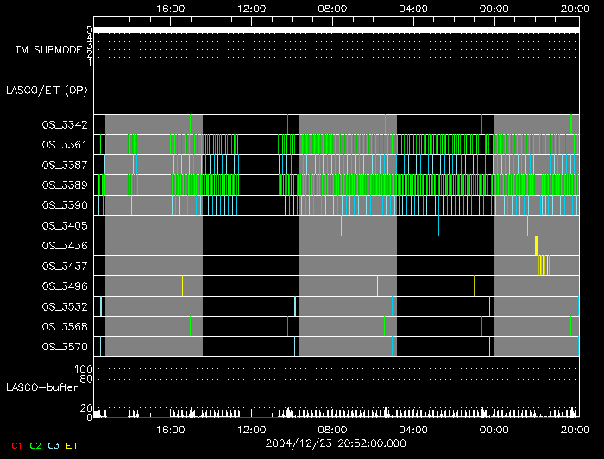Click the 00:00 tick label on bottom axis
604x459 pixels.
[x=494, y=429]
